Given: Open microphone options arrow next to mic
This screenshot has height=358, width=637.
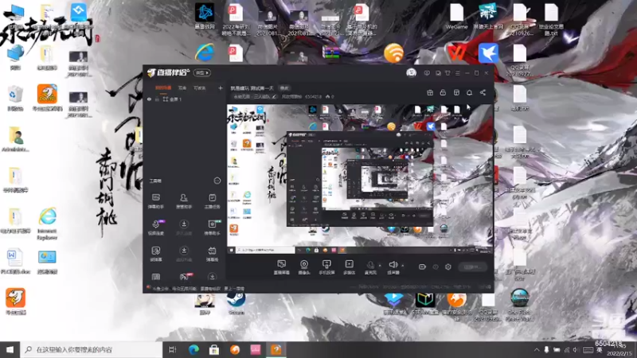Looking at the screenshot, I should click(380, 266).
